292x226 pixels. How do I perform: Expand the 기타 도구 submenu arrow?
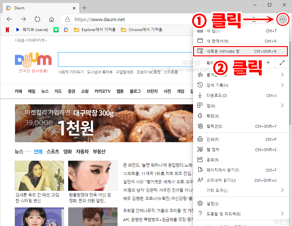tap(282, 190)
